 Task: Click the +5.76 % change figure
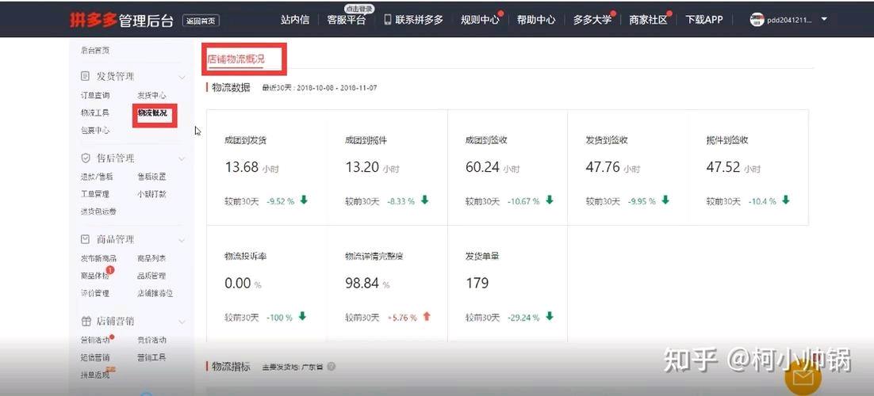(x=402, y=318)
